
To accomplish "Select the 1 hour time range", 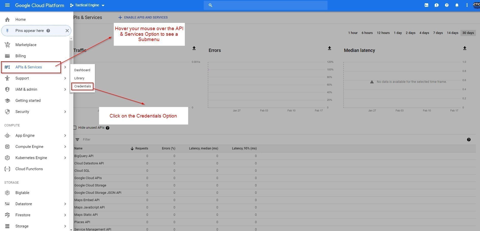I will 353,33.
